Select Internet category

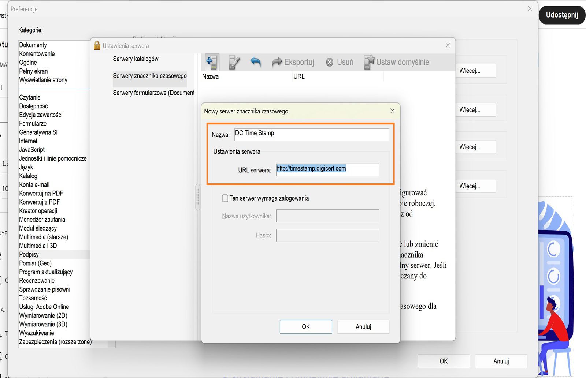pyautogui.click(x=28, y=141)
